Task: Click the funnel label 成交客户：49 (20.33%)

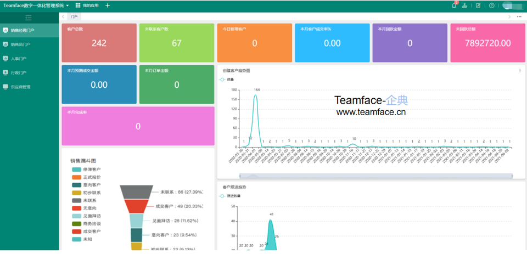Action: click(x=179, y=206)
